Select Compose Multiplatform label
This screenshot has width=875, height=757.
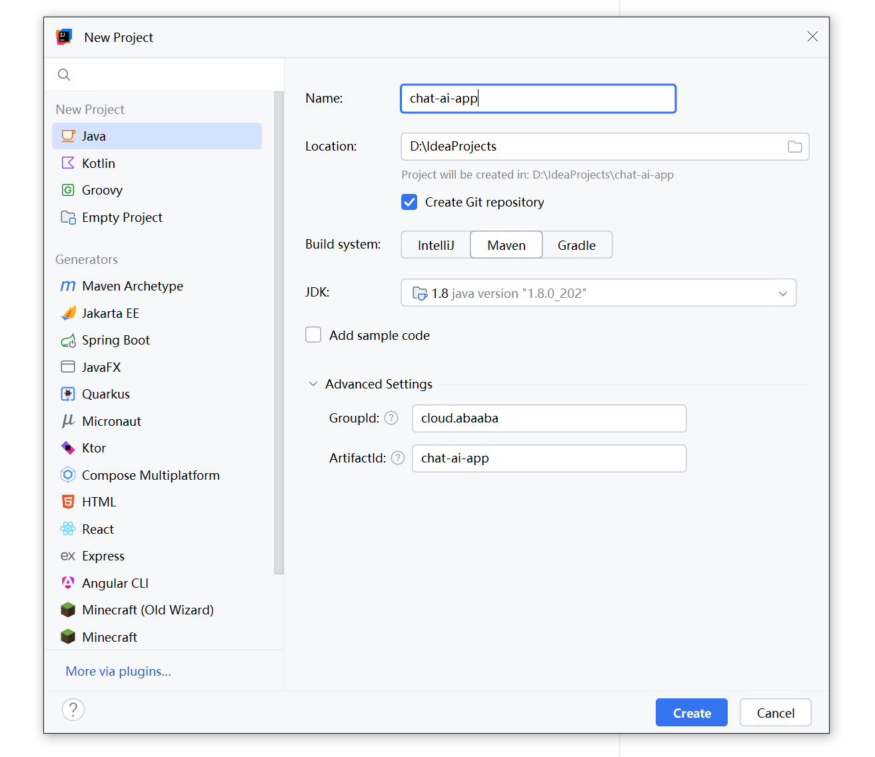pyautogui.click(x=151, y=475)
